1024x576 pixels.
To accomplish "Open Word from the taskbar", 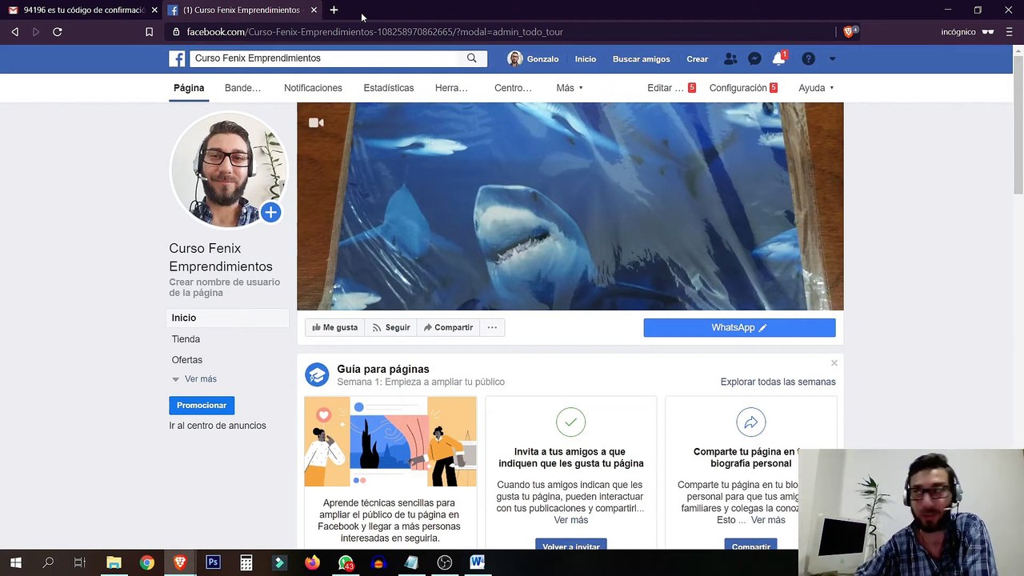I will click(x=478, y=562).
